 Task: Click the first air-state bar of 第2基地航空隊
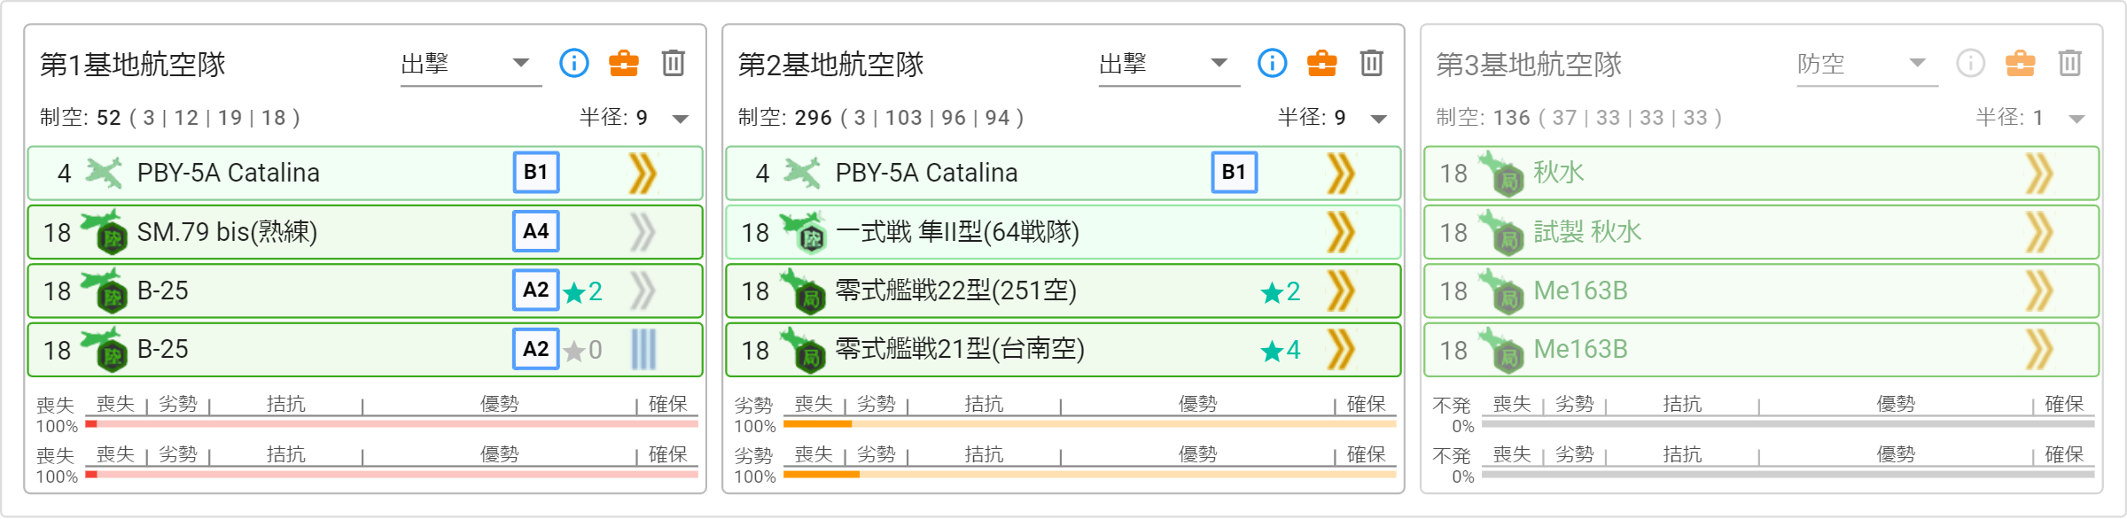click(1089, 424)
